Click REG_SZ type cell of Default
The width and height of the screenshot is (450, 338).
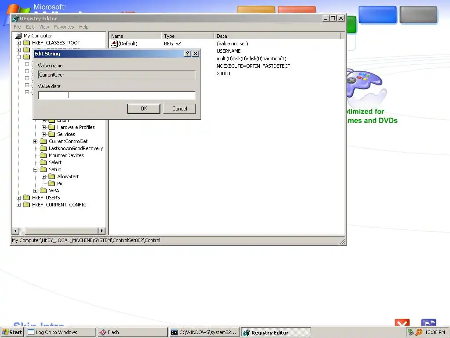172,44
